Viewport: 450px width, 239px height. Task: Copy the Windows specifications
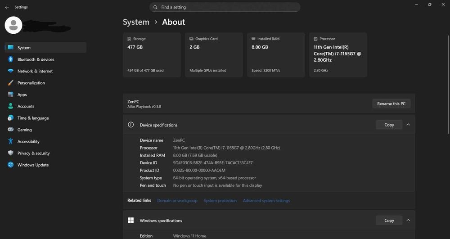pyautogui.click(x=389, y=221)
